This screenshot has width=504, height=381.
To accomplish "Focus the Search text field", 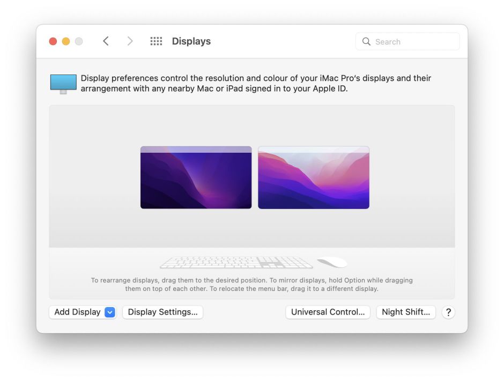I will tap(413, 42).
